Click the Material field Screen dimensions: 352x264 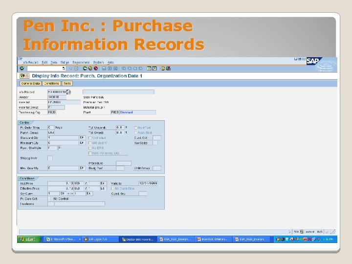click(64, 102)
